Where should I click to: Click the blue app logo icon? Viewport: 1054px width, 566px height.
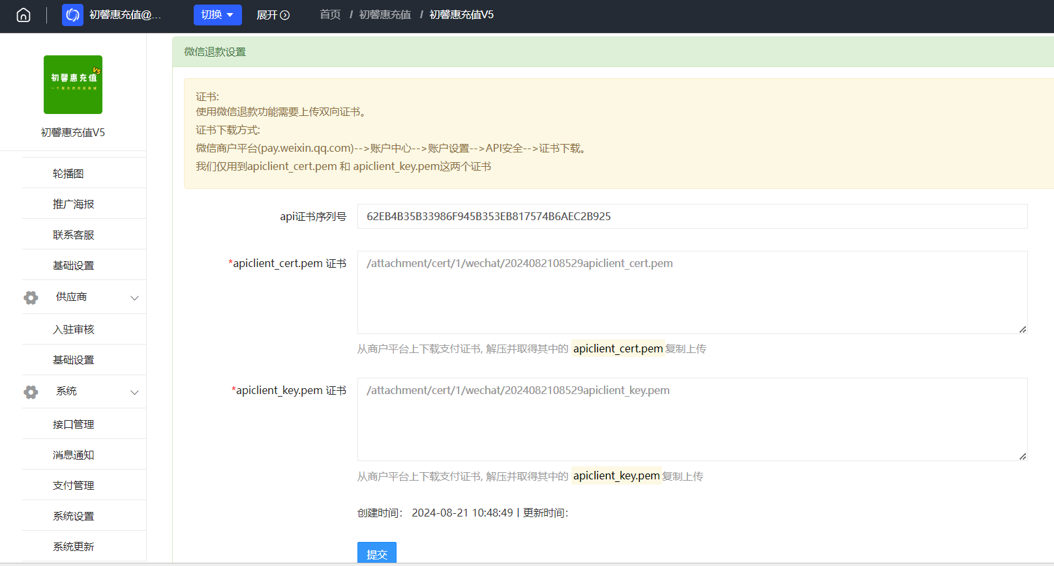coord(72,15)
